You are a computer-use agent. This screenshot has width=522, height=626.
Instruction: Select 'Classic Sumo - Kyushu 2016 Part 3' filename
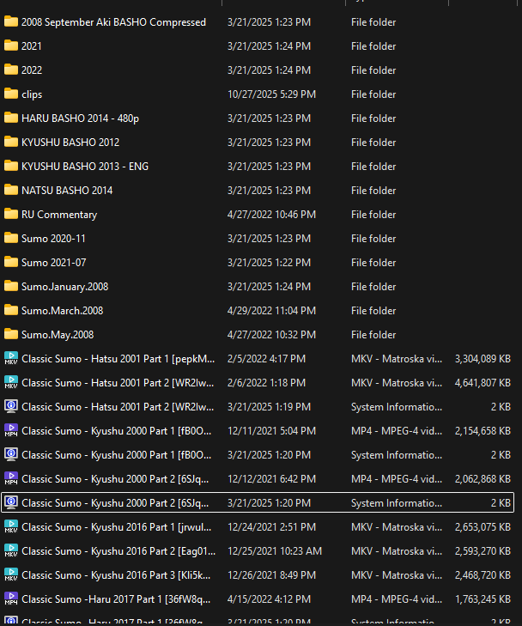[116, 574]
